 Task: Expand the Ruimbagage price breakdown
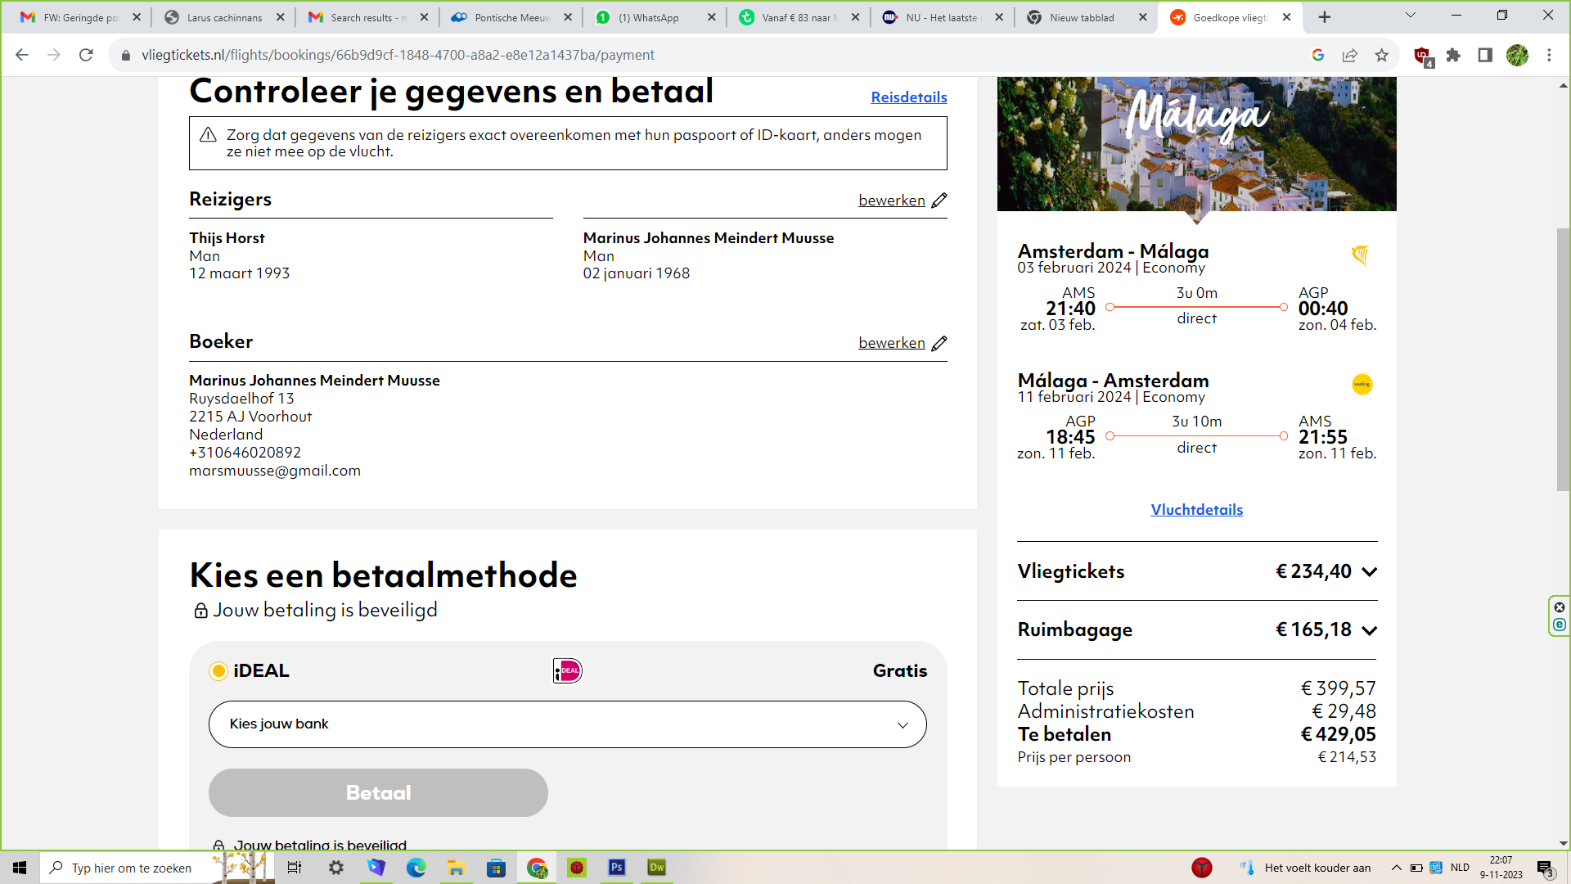tap(1370, 630)
